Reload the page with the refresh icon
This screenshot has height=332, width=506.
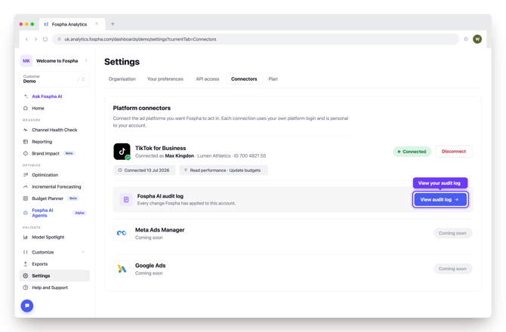point(45,39)
